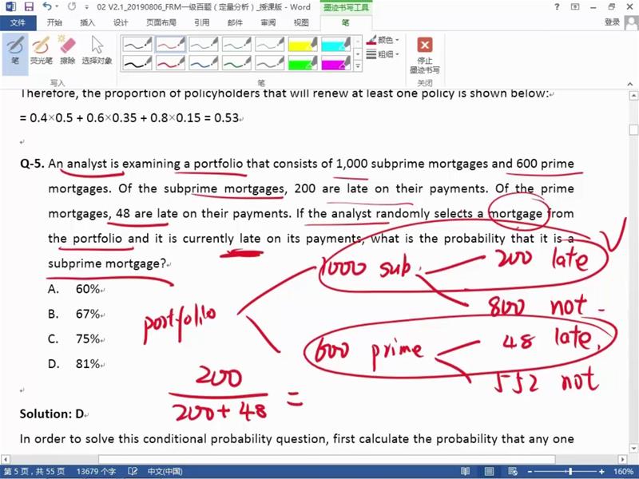Click the zoom slider handle

click(570, 472)
